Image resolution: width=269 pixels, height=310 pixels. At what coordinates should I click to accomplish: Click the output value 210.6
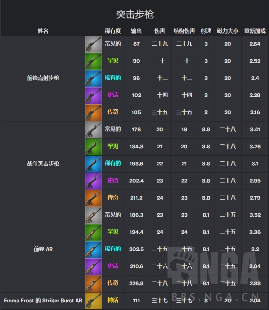point(136,266)
